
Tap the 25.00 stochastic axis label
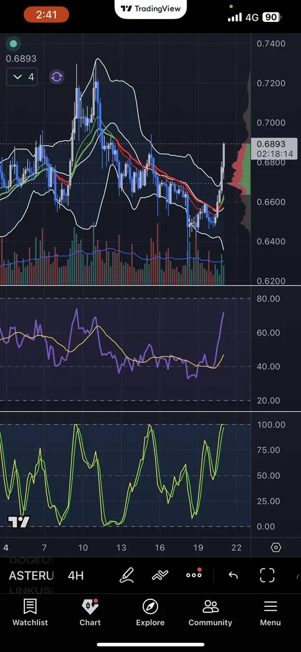(268, 501)
